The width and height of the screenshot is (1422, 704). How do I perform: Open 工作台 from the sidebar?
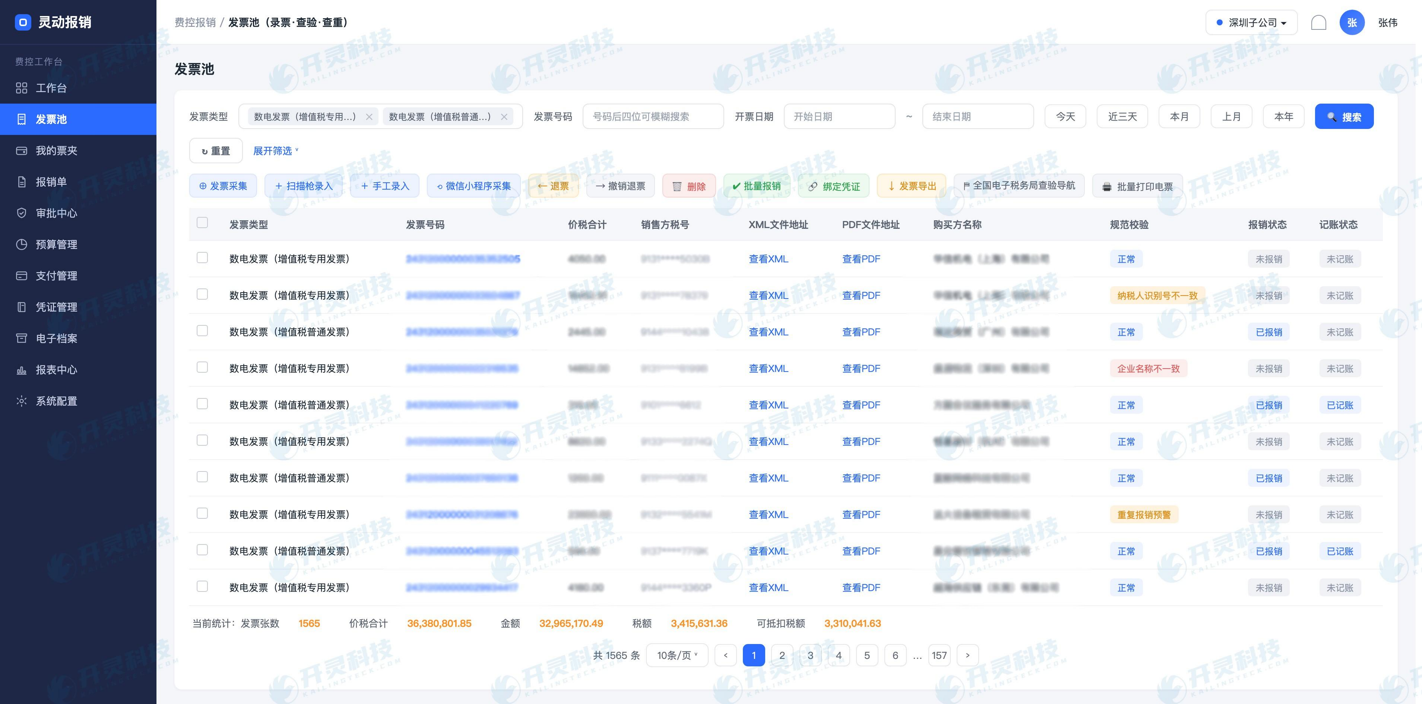pyautogui.click(x=78, y=88)
